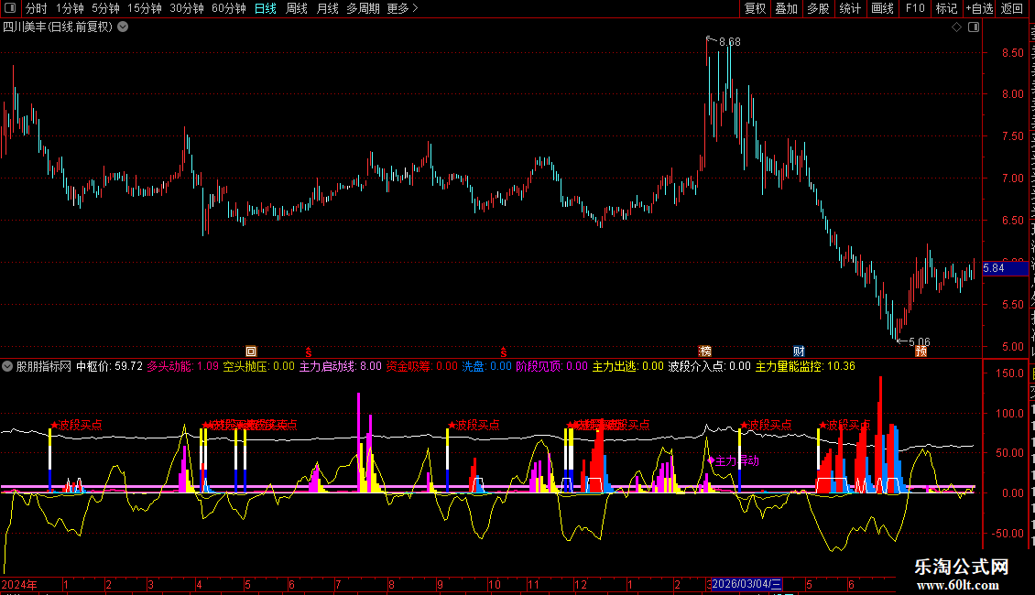Click the 主力启动线: 8.00 indicator value

341,366
